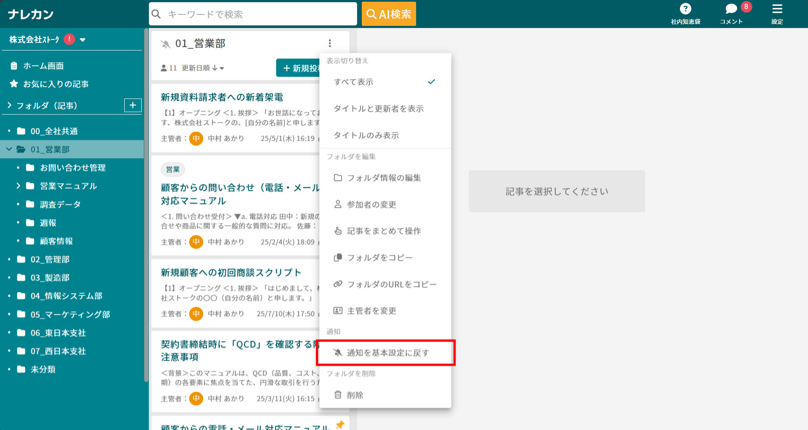
Task: Open the kebab menu on 01_営業部 header
Action: 330,43
